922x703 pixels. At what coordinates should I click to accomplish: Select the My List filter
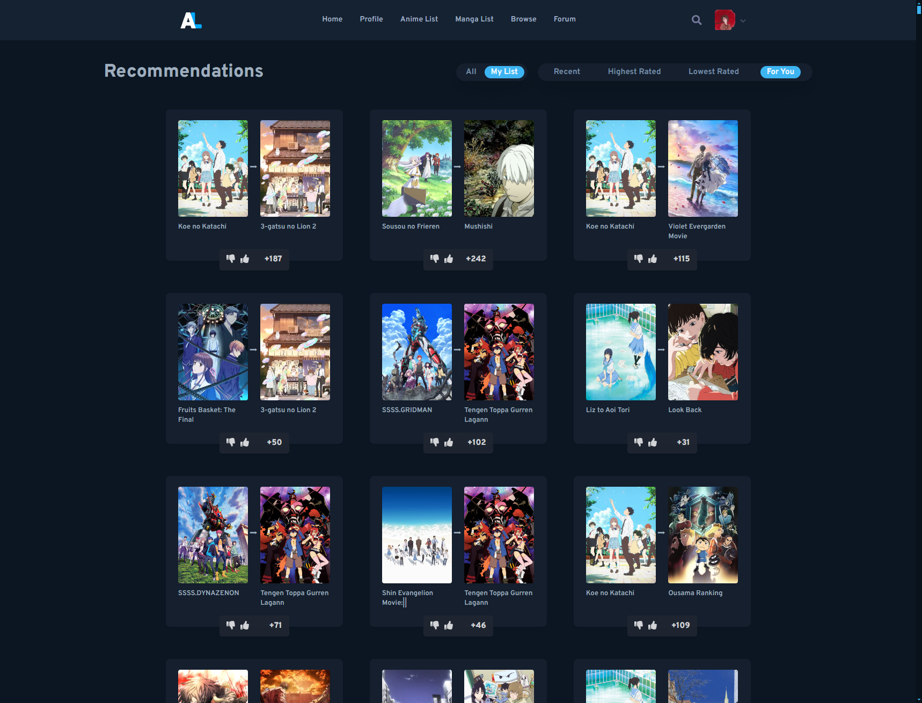[504, 72]
